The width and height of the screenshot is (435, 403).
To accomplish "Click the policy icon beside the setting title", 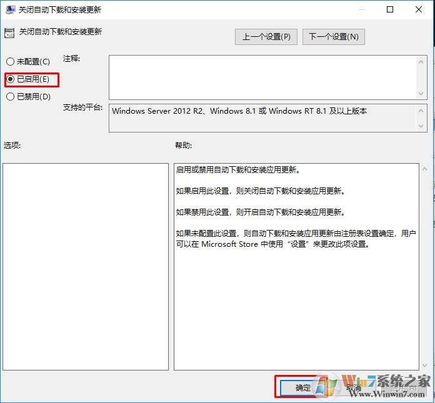I will [9, 33].
